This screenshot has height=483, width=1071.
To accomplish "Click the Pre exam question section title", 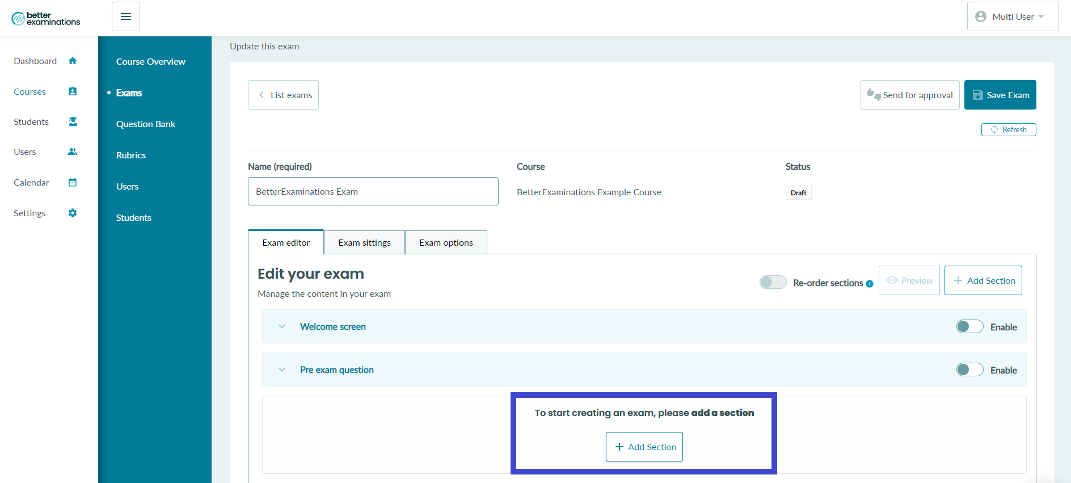I will click(x=337, y=369).
